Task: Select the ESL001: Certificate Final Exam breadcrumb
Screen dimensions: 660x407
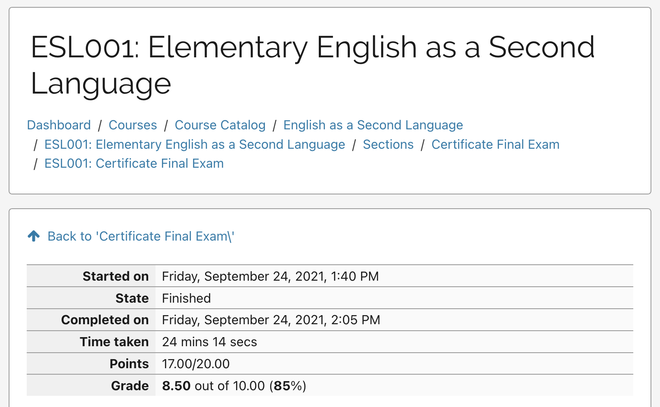Action: [x=134, y=163]
